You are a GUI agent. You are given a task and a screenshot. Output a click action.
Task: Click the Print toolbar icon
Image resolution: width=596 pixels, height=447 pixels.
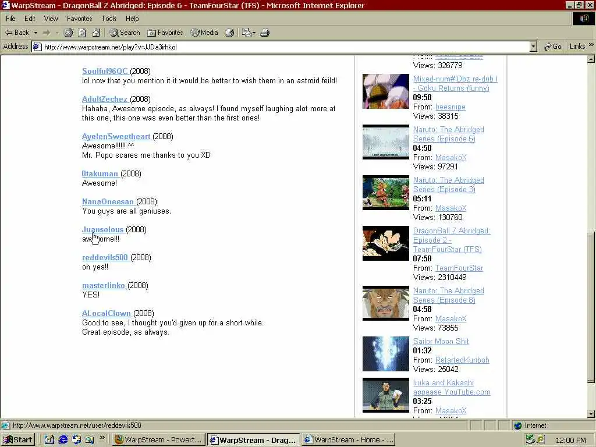tap(265, 33)
